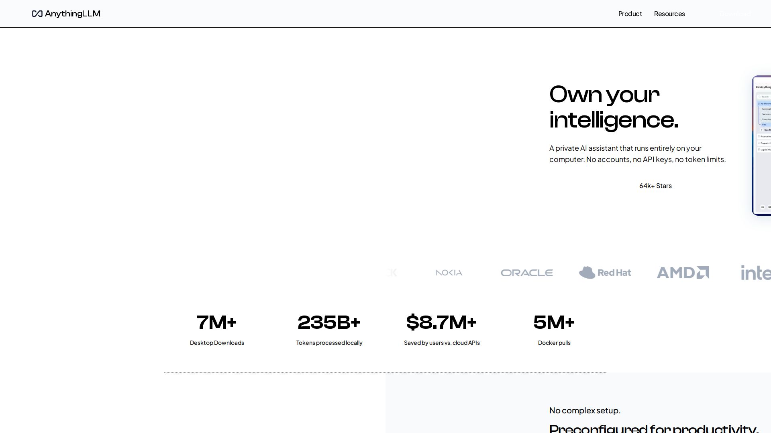
Task: Click the 64k+ Stars link
Action: click(x=655, y=186)
